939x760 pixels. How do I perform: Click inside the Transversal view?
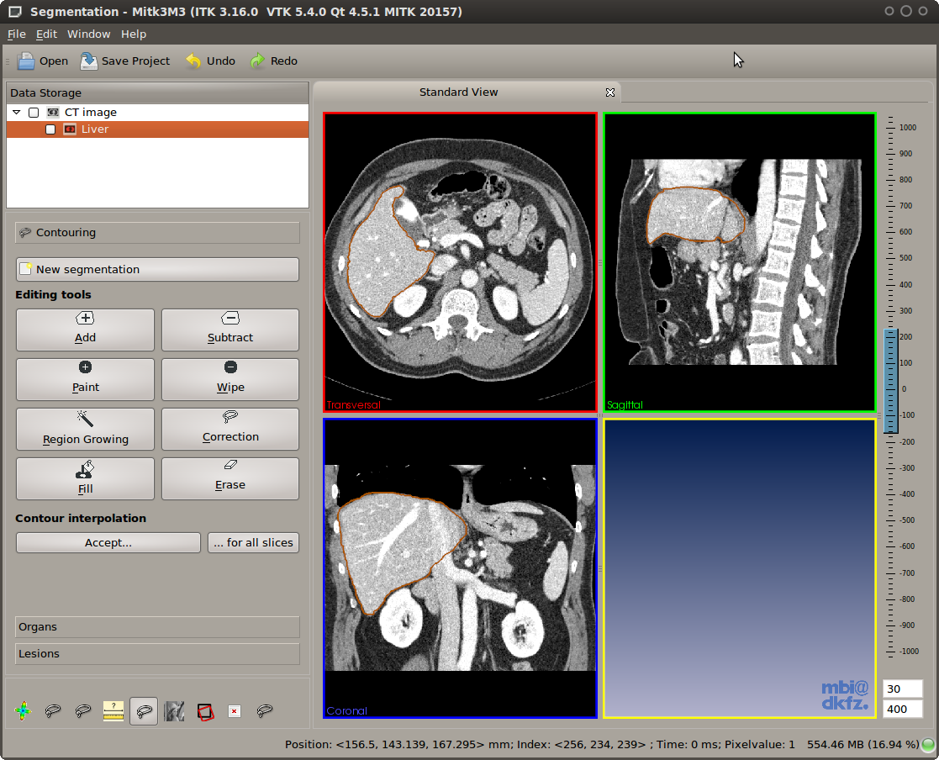point(460,261)
